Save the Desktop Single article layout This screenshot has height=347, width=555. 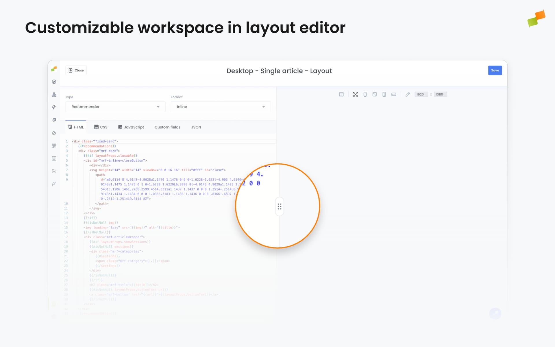495,70
